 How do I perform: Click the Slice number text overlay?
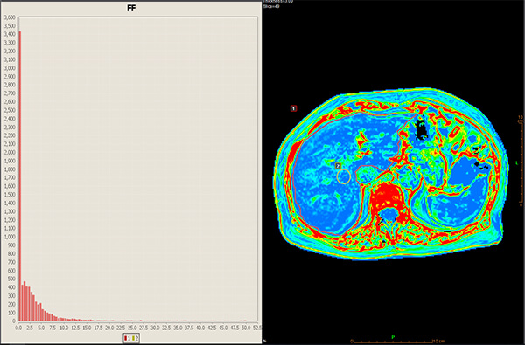click(271, 6)
